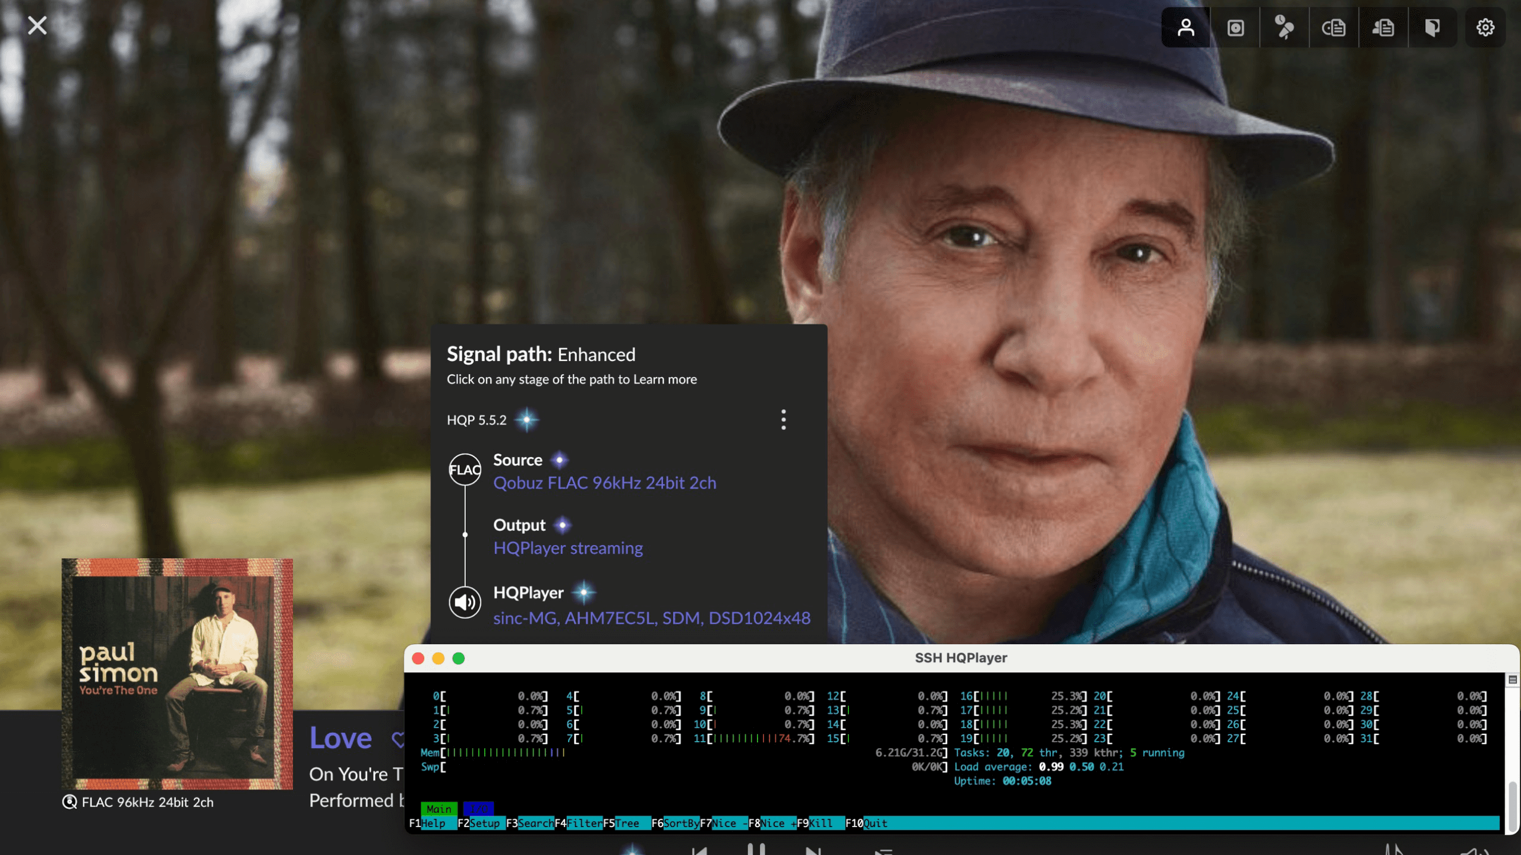Click the FLAC 96kHz 24bit quality label

tap(147, 802)
